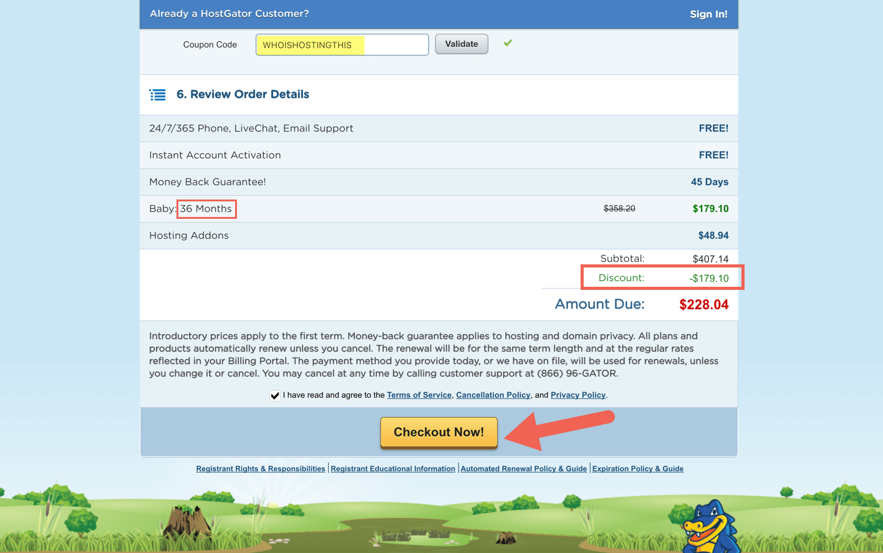Click the Review Order Details list icon
This screenshot has height=553, width=883.
click(158, 95)
